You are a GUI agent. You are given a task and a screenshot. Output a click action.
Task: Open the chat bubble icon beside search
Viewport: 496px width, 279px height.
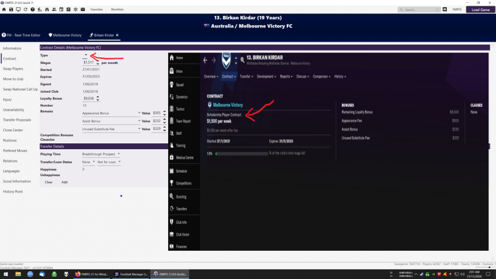[x=445, y=9]
